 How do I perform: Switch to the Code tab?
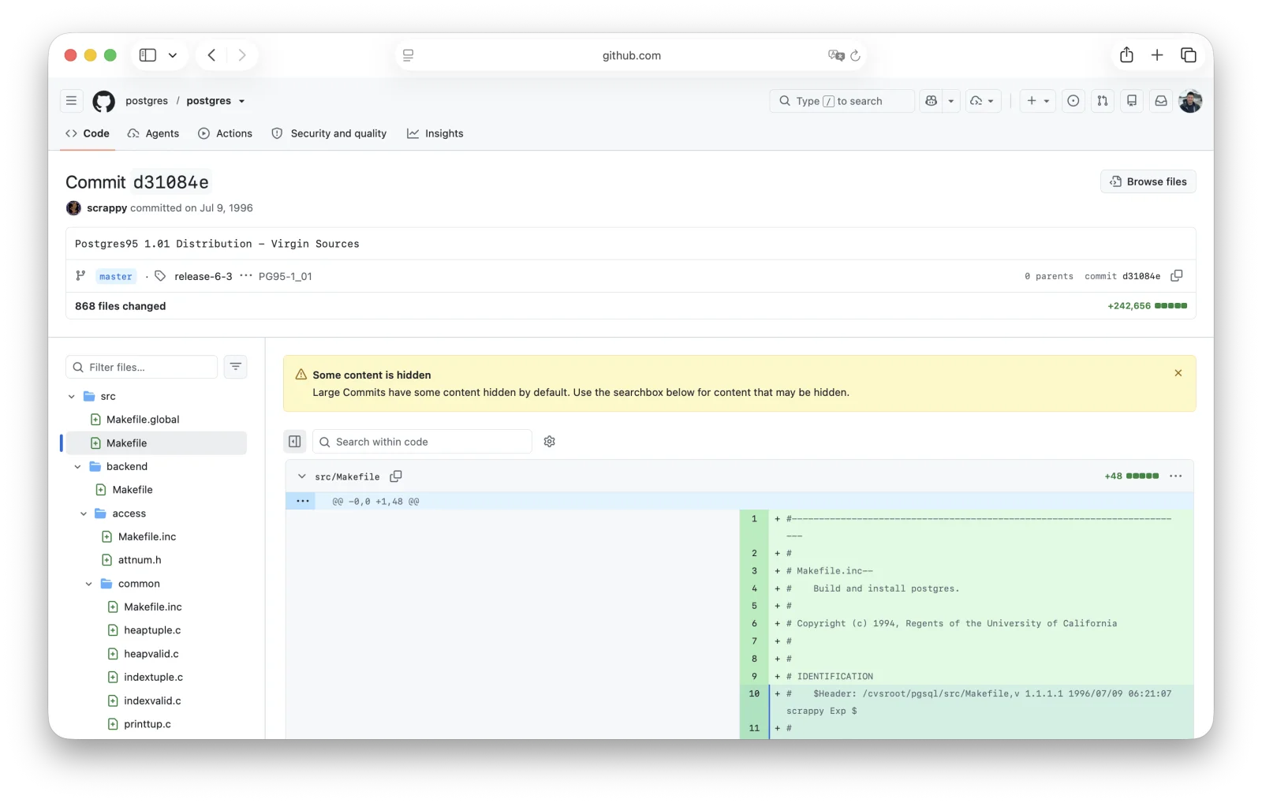pos(88,133)
